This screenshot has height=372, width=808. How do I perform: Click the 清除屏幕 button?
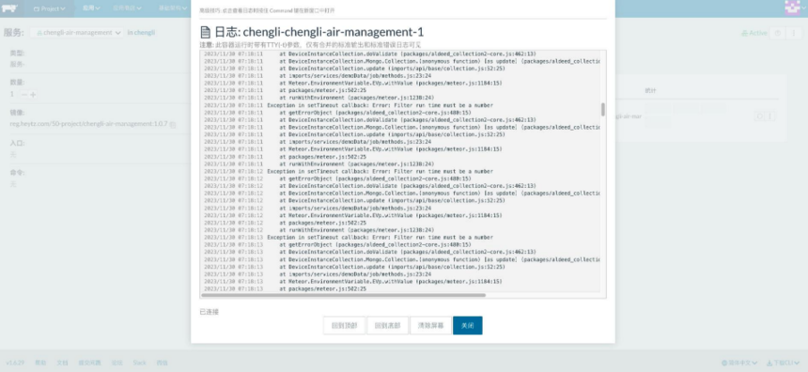[431, 326]
